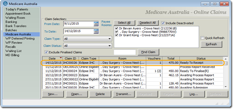Open the To Date calendar picker icon

(x=96, y=31)
